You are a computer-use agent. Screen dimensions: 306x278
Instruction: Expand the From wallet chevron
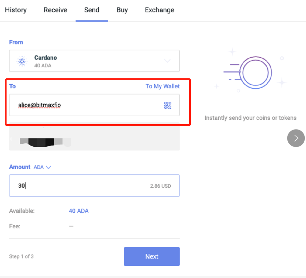pos(167,61)
